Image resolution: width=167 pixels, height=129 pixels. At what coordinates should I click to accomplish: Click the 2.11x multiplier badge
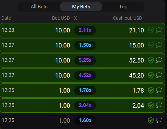(x=85, y=30)
